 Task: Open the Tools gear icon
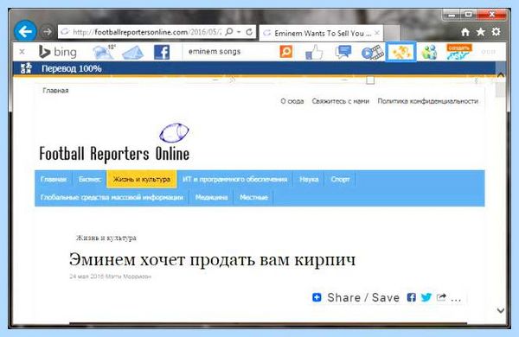[496, 32]
